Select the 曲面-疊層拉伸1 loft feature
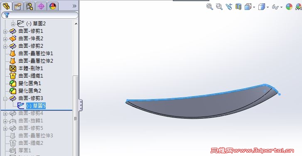The image size is (302, 156). (x=36, y=53)
